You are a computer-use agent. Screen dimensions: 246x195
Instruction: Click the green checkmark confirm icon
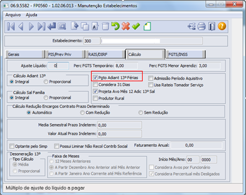tap(136, 26)
